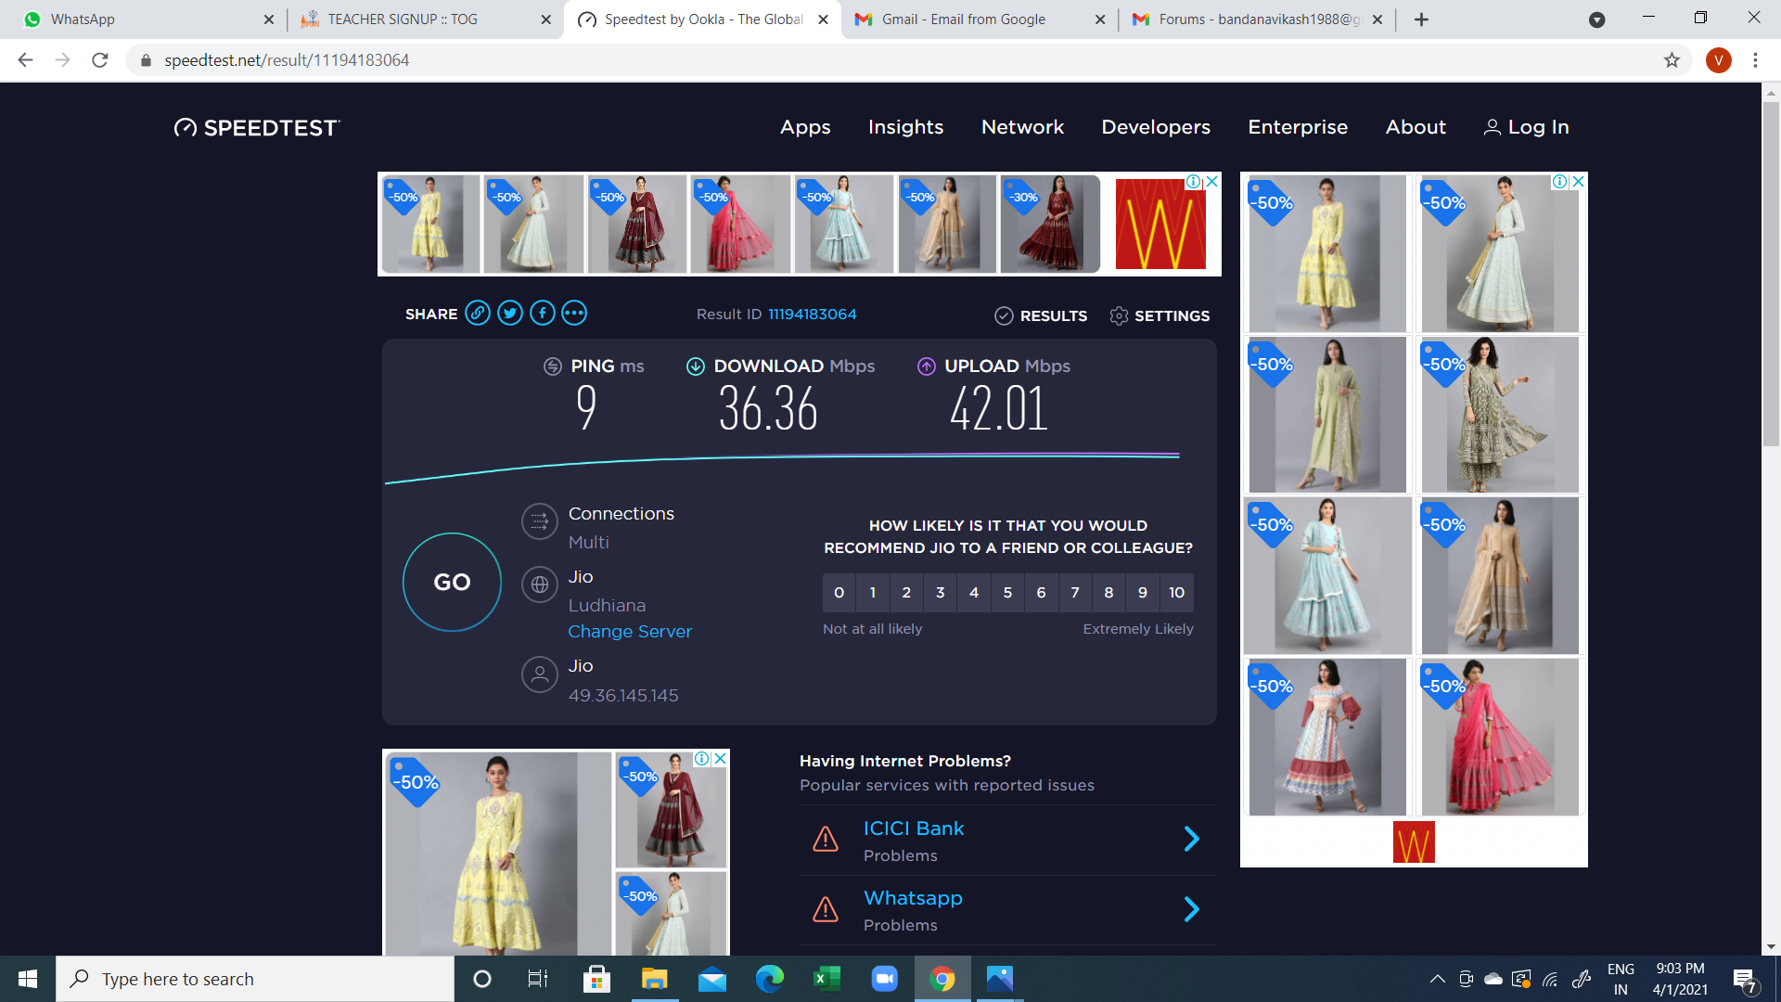Image resolution: width=1781 pixels, height=1002 pixels.
Task: Click Change Server link
Action: pos(630,632)
